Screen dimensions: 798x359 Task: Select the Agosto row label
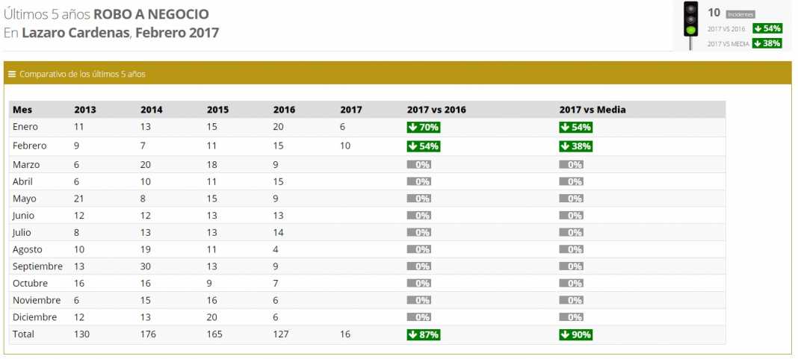[x=28, y=250]
